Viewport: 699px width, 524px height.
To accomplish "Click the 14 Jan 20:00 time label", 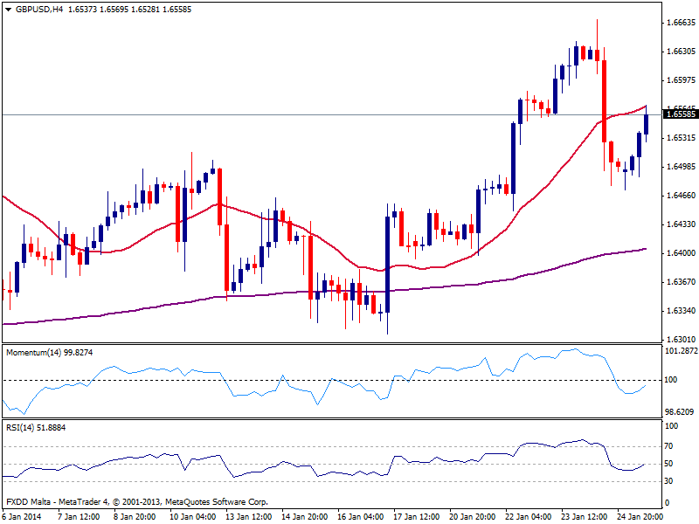I will pos(304,516).
